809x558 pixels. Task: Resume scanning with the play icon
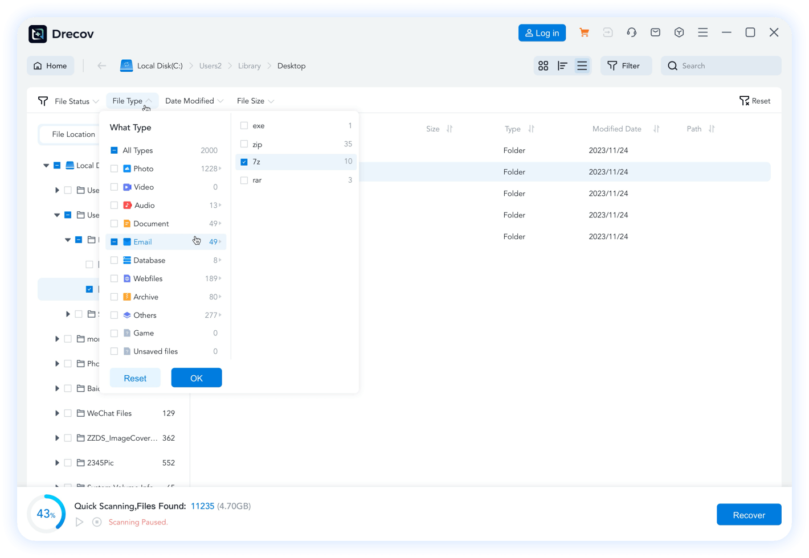pos(80,522)
